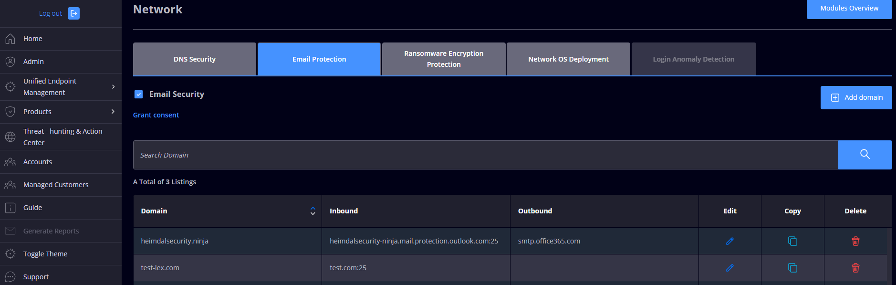
Task: Sort by Domain column arrows
Action: (x=313, y=211)
